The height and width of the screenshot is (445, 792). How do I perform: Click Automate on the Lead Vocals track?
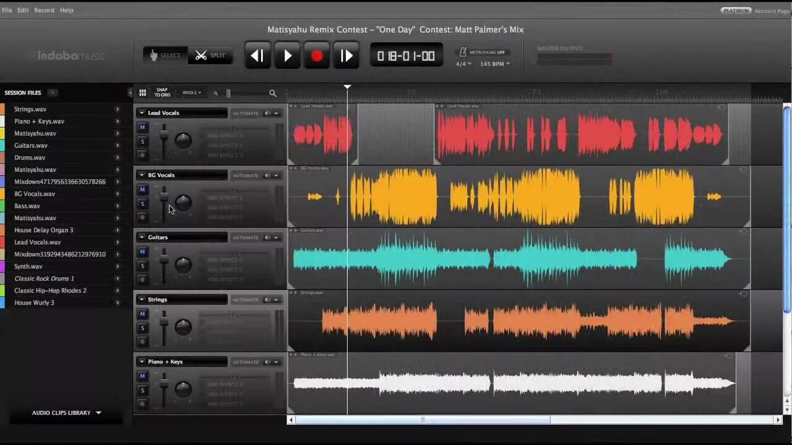coord(246,113)
